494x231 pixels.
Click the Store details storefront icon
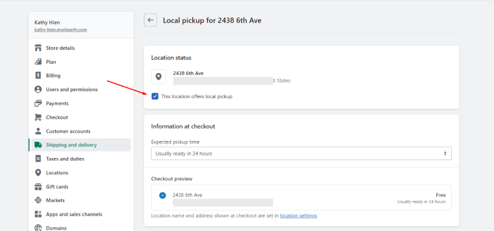tap(38, 48)
